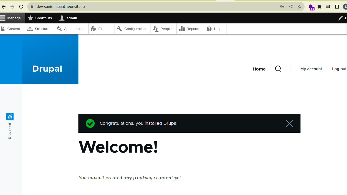
Task: Go back to the previous browser page
Action: [x=4, y=7]
